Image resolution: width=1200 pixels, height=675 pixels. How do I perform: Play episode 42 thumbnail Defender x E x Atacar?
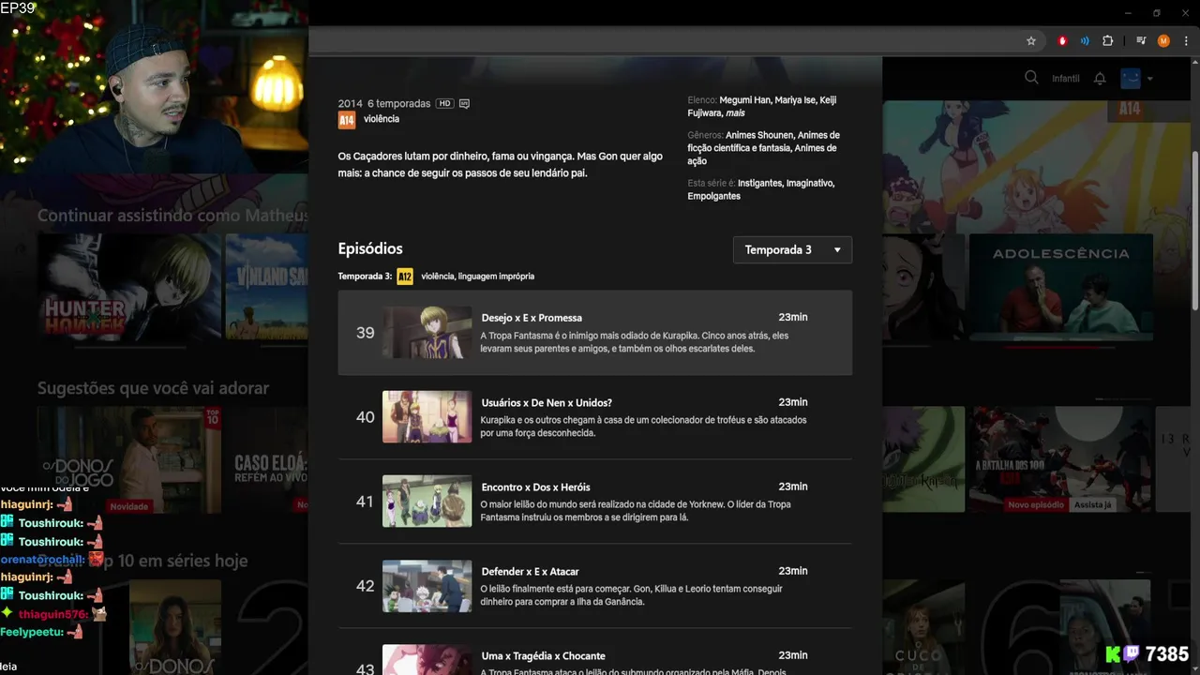(427, 586)
